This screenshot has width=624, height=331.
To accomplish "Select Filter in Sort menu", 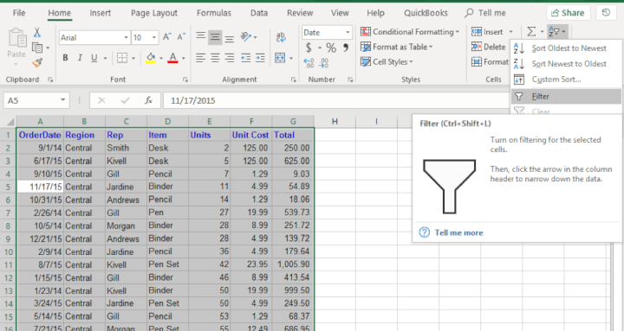I will click(x=566, y=97).
